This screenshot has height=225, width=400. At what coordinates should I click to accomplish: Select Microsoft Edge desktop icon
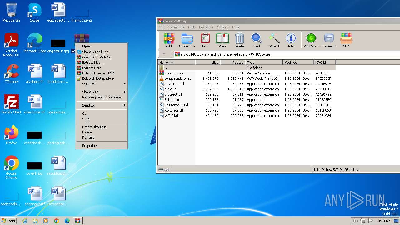point(35,43)
